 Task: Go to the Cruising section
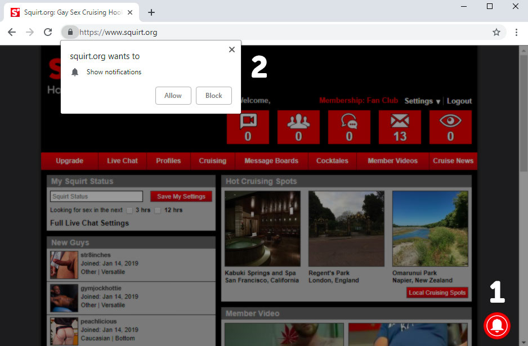pos(212,161)
